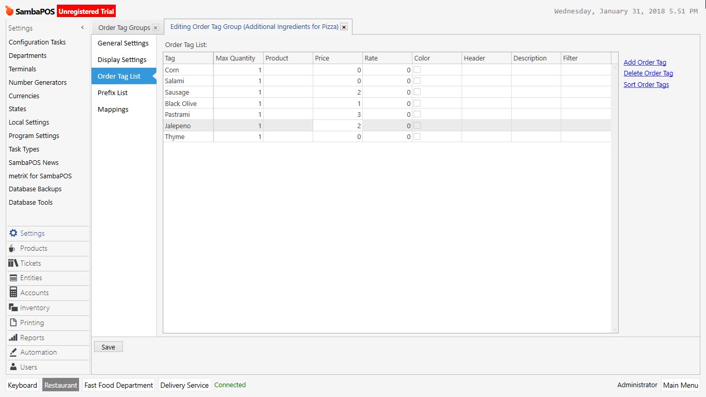
Task: Click the Accounts calculator icon
Action: pos(13,293)
